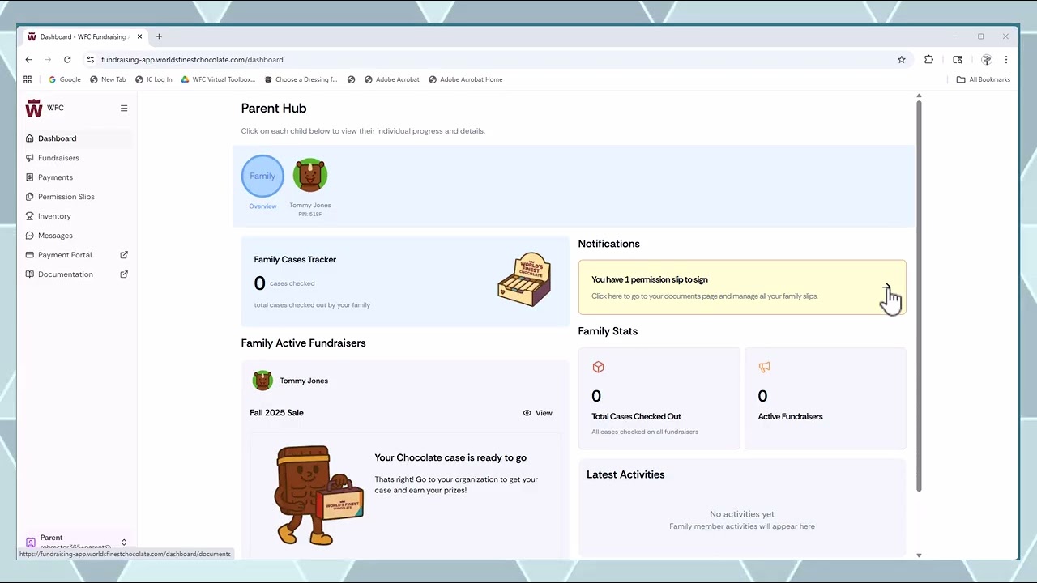Click the toolbar icon left of the profile avatar

958,59
